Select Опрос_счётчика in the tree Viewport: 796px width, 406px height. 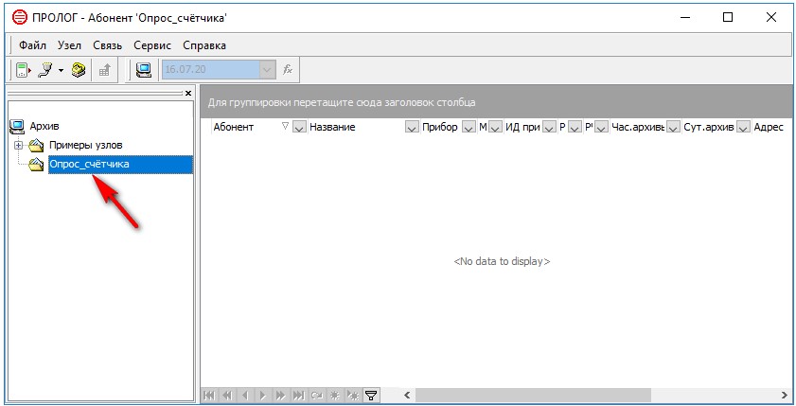coord(90,165)
